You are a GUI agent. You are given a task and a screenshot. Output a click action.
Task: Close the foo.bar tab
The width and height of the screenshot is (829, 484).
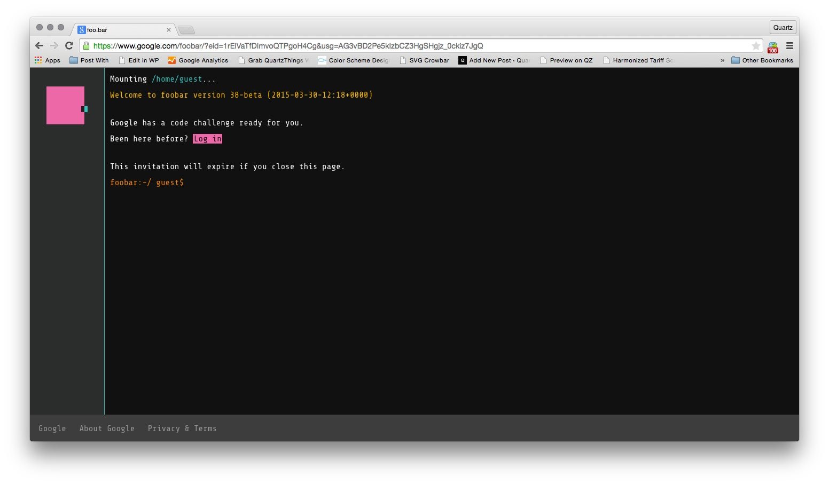pyautogui.click(x=169, y=30)
